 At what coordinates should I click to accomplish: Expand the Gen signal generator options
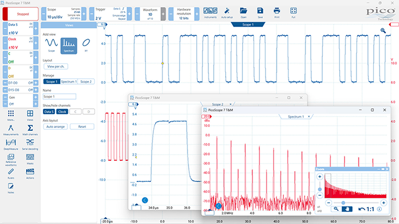[x=35, y=97]
